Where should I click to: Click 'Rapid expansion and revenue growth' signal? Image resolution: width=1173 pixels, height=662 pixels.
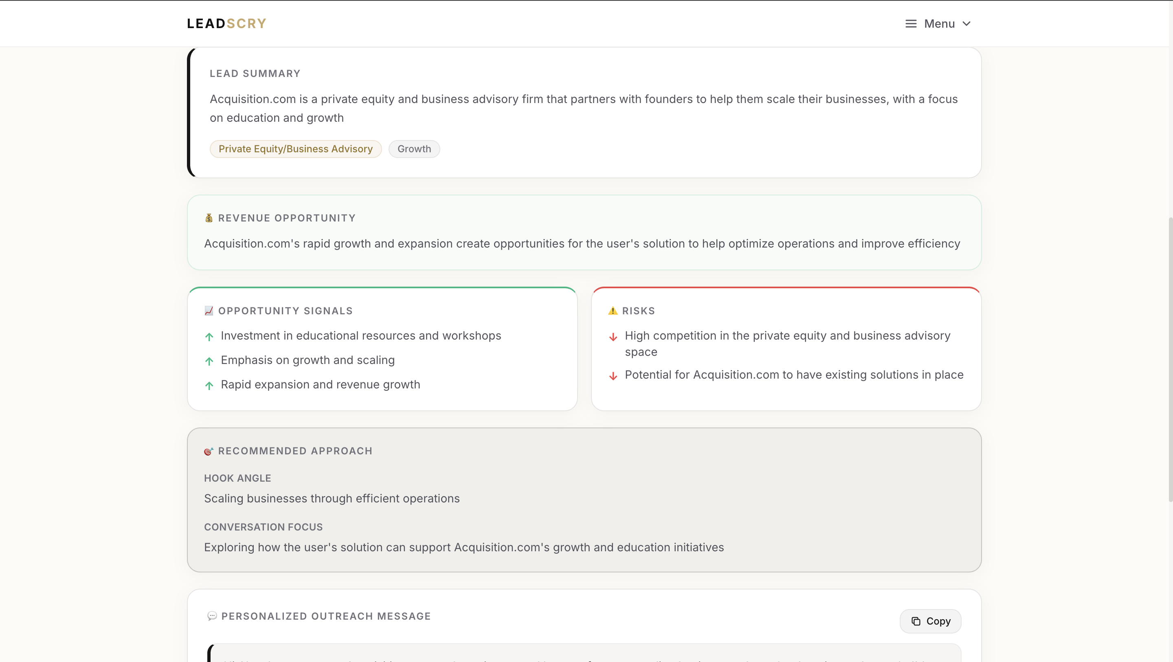tap(321, 385)
